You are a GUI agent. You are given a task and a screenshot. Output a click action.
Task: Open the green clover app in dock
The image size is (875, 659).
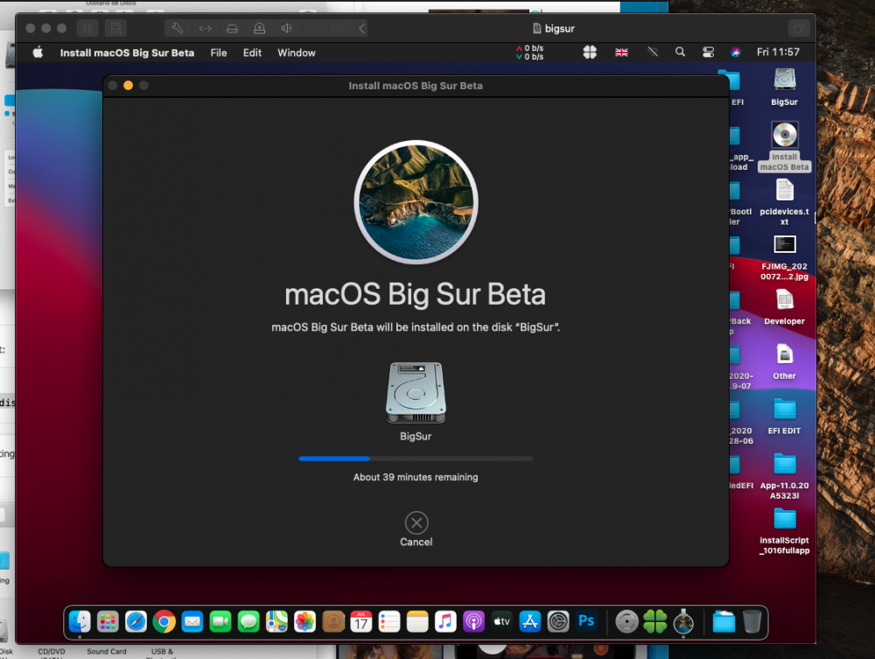[655, 621]
